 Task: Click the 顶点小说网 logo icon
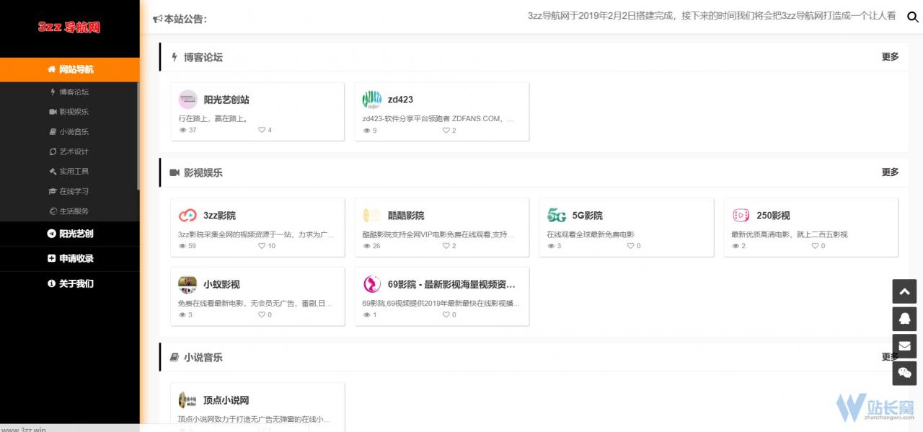point(187,400)
